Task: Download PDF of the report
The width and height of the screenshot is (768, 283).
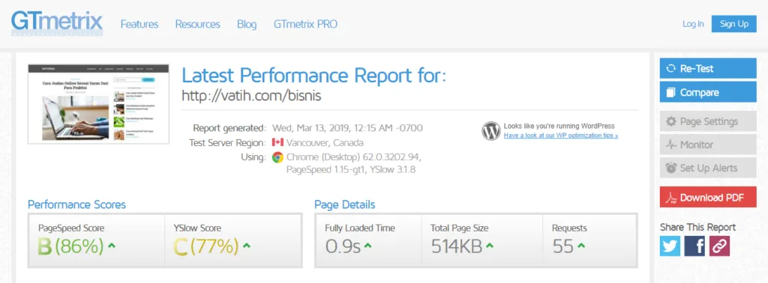Action: pyautogui.click(x=708, y=198)
